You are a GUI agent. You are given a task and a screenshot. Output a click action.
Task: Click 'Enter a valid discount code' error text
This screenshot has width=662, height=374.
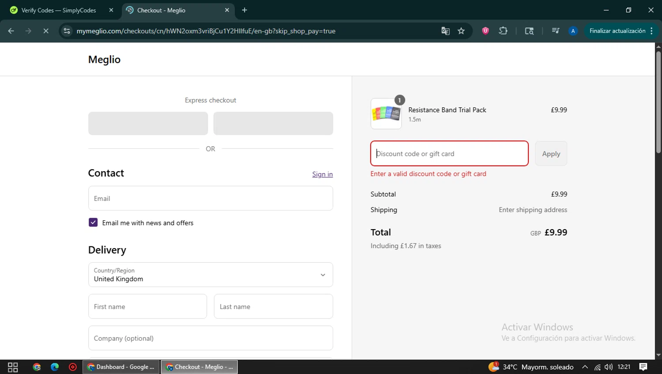tap(428, 174)
